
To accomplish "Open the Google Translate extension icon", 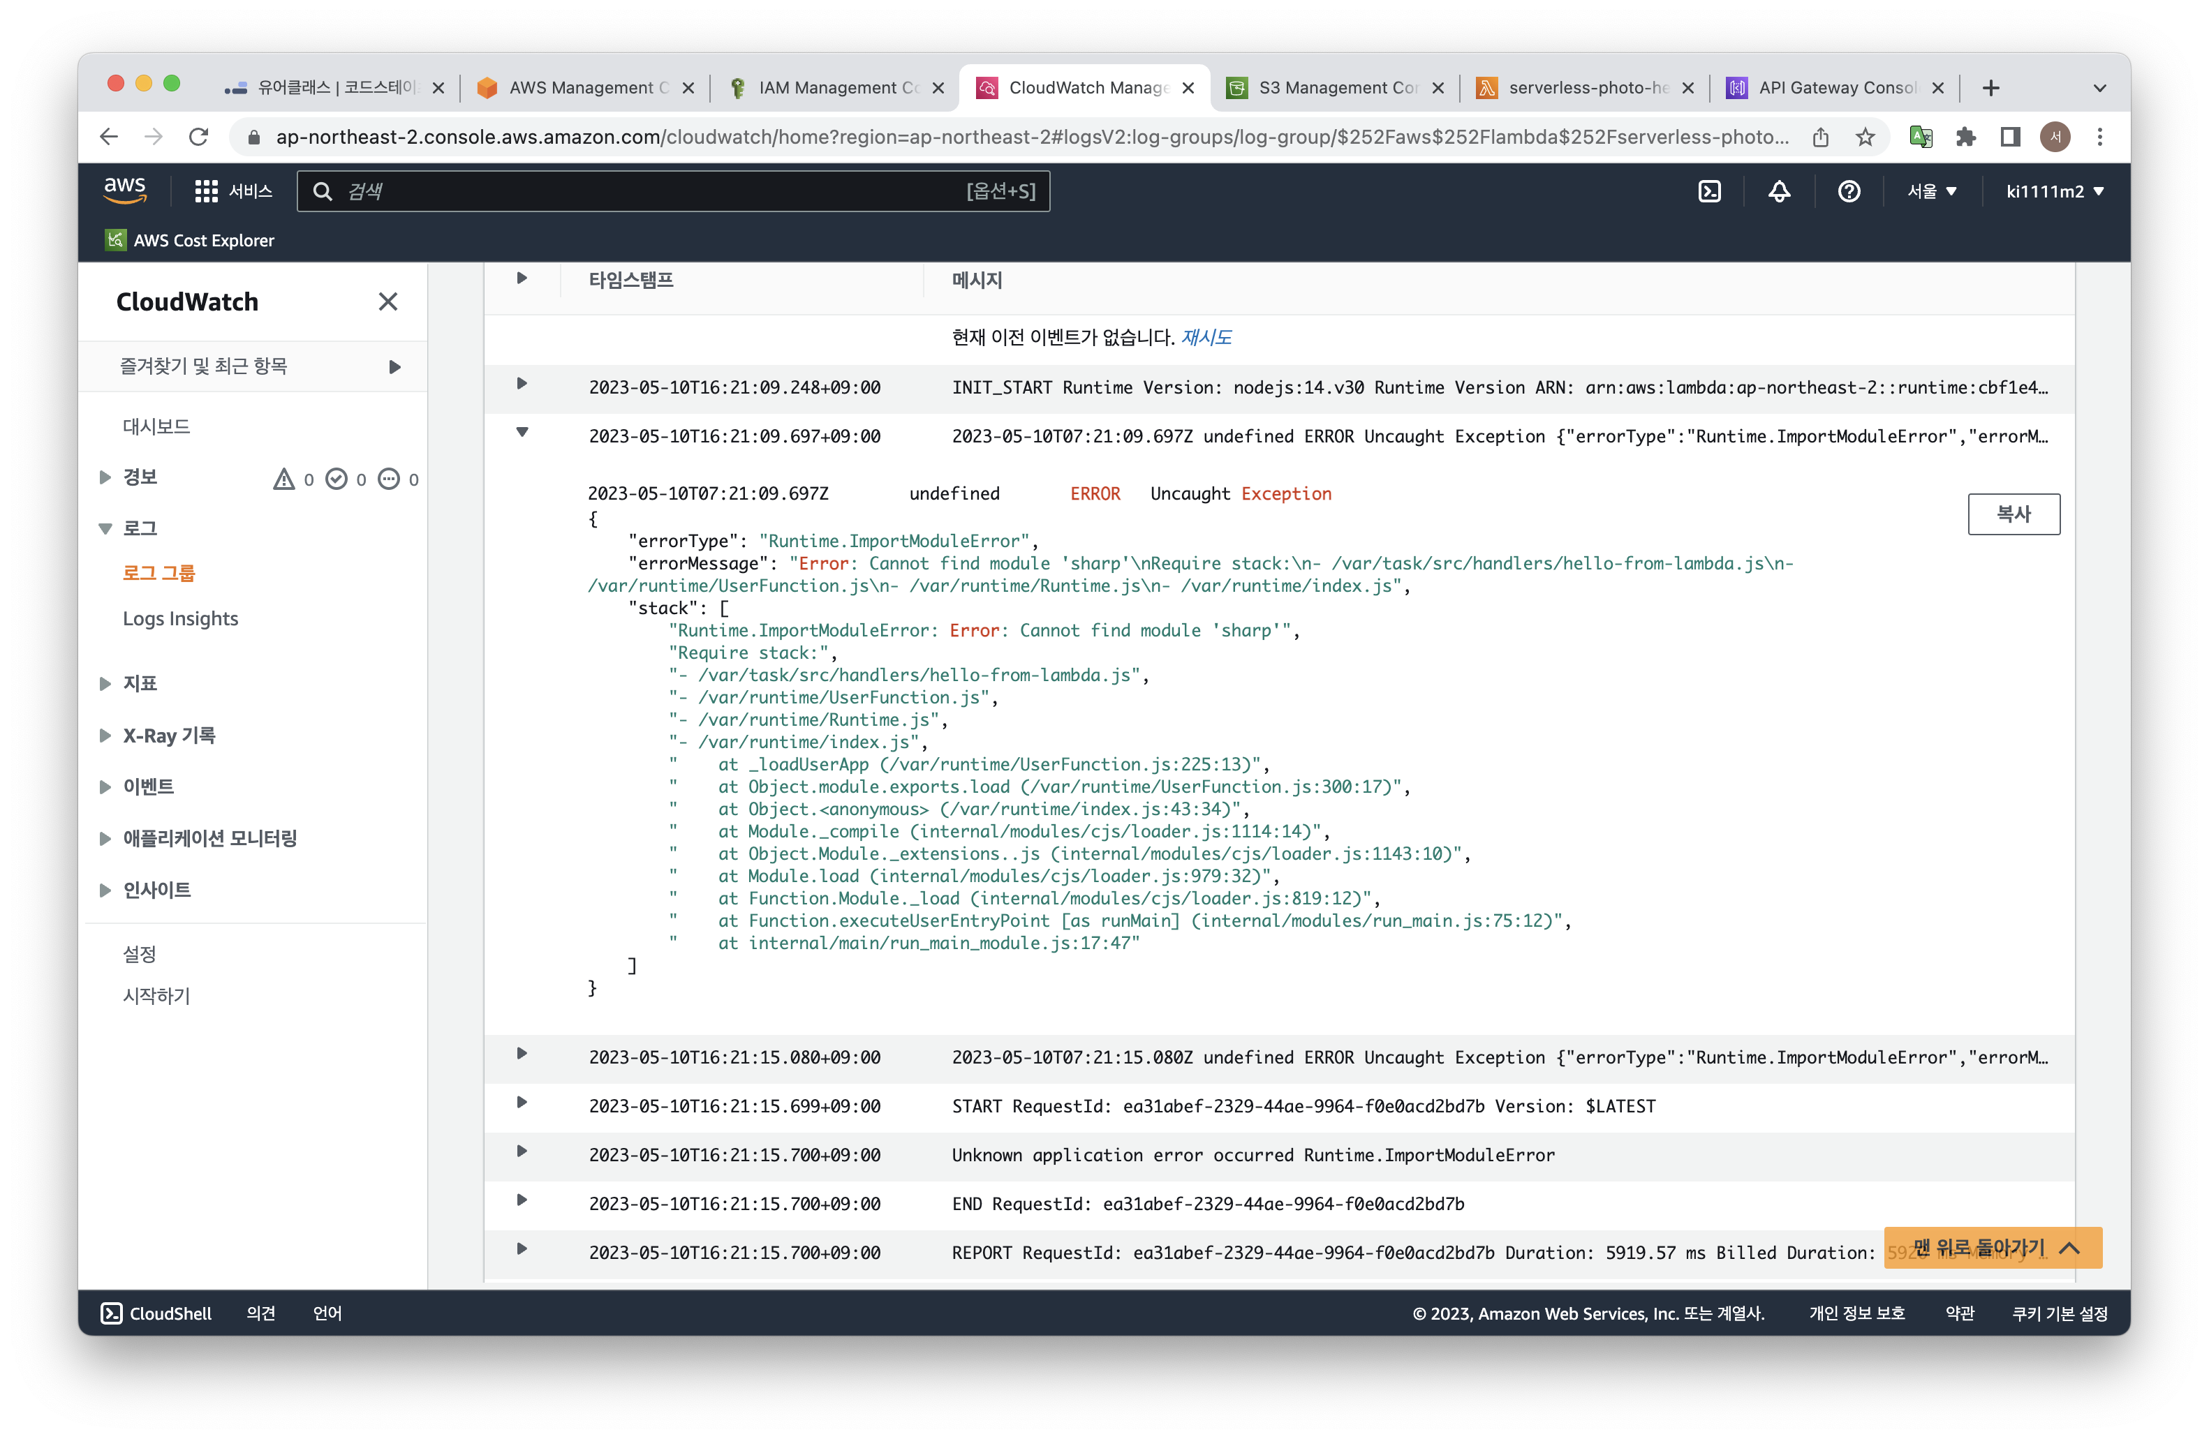I will (1921, 137).
